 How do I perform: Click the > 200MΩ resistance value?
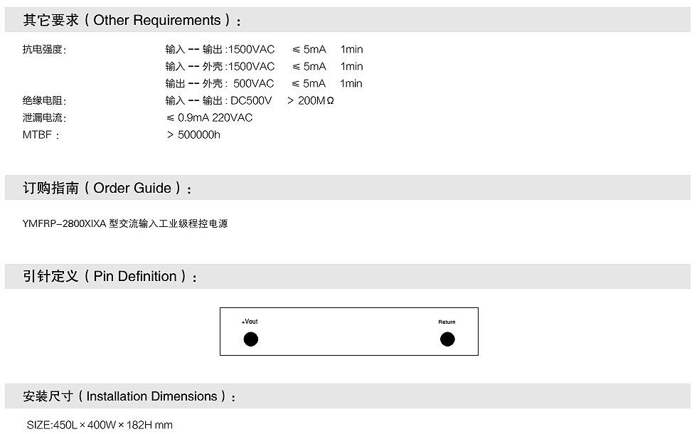tap(311, 101)
